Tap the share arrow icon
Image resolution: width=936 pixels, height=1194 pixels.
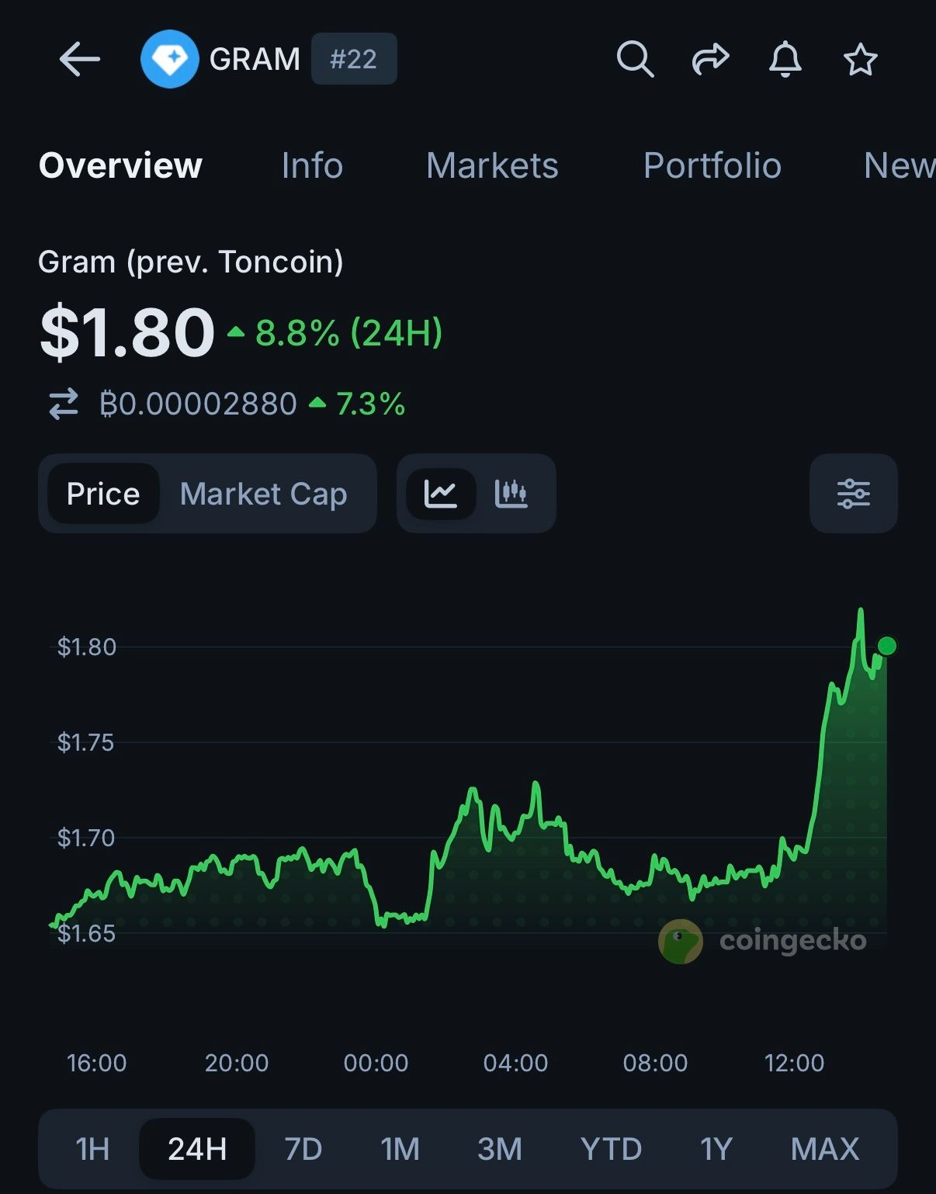click(x=710, y=59)
